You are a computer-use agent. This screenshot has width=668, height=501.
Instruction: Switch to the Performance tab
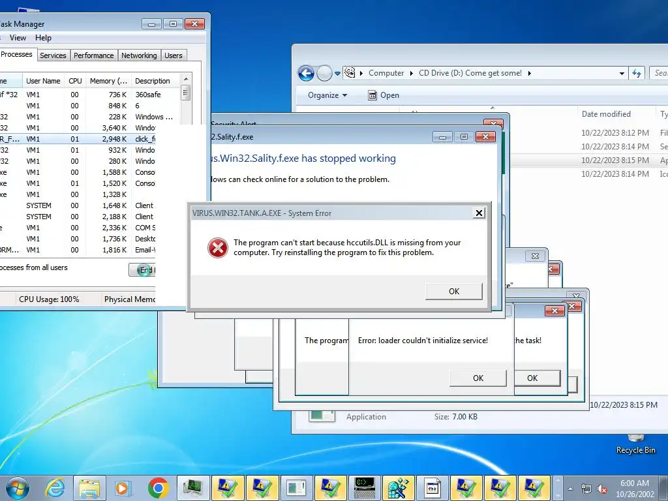[93, 55]
